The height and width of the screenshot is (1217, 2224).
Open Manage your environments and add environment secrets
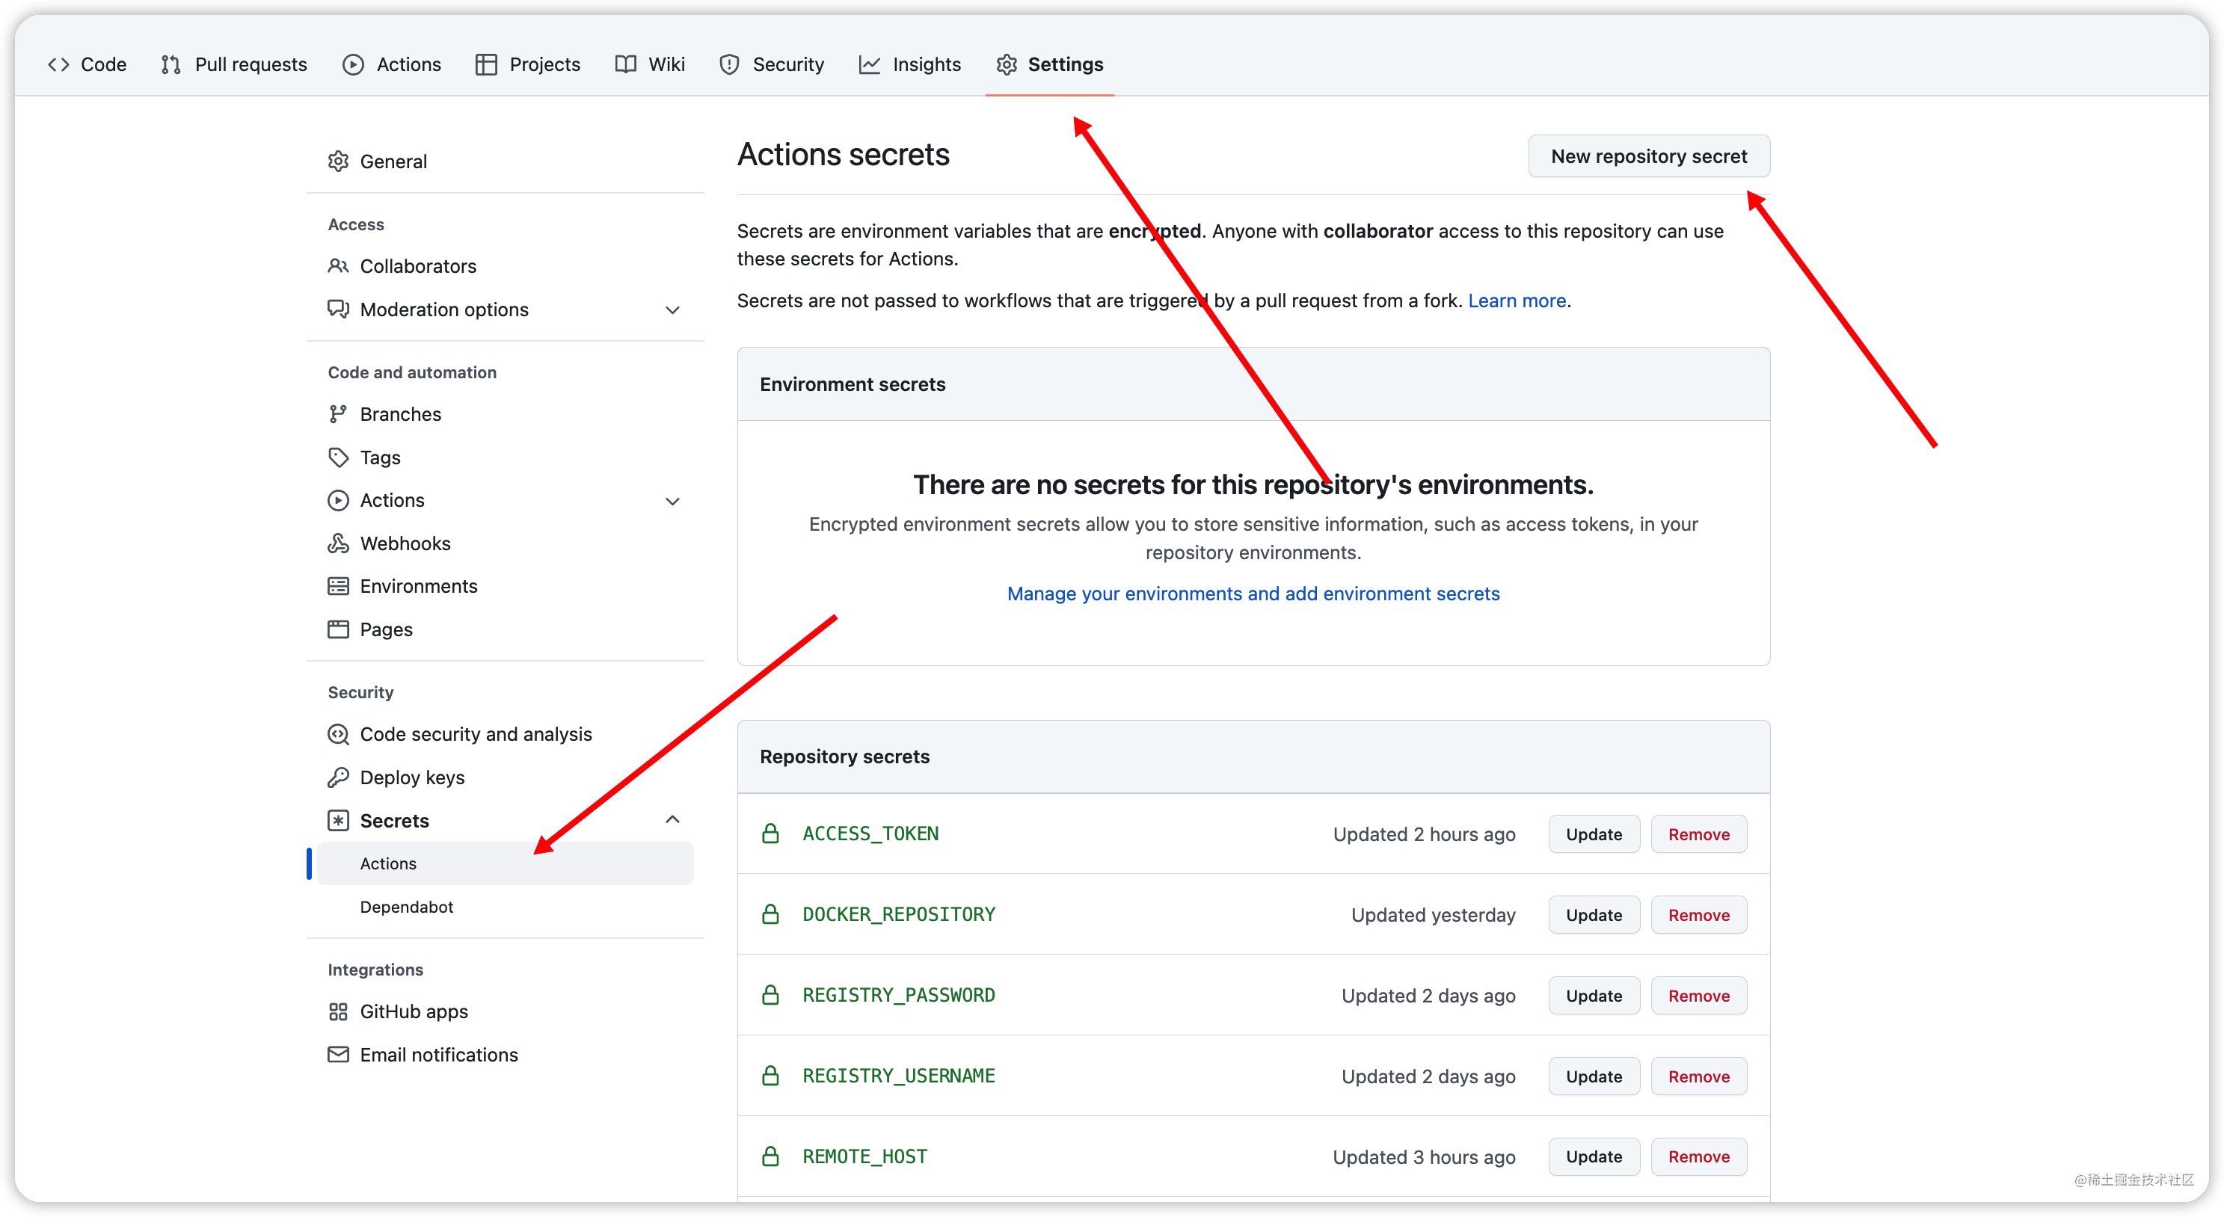coord(1253,594)
